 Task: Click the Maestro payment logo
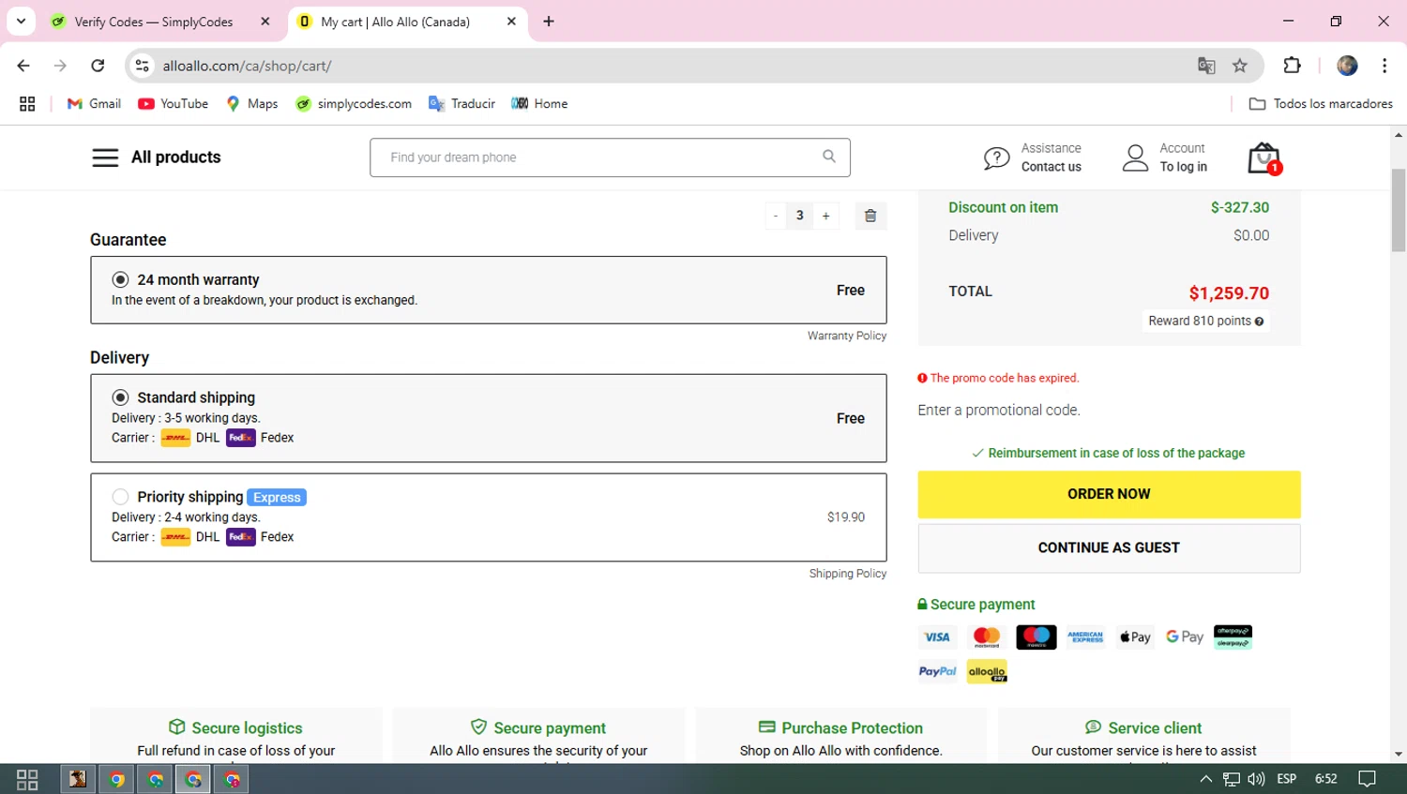point(1036,637)
